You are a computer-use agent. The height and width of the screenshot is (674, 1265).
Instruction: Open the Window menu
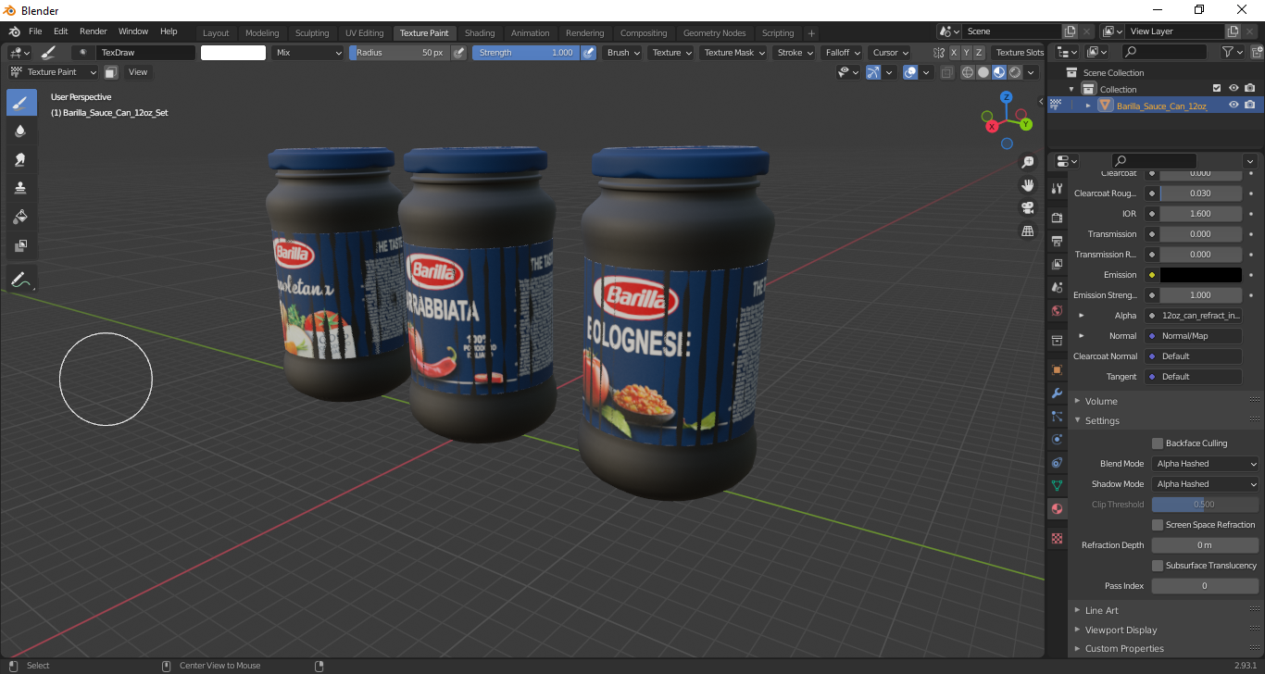(x=133, y=31)
